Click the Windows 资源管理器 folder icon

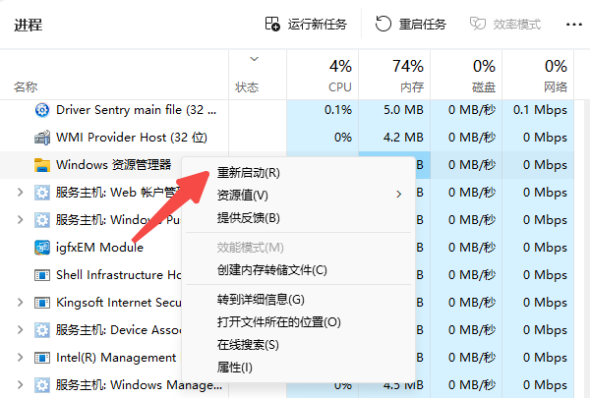tap(42, 165)
